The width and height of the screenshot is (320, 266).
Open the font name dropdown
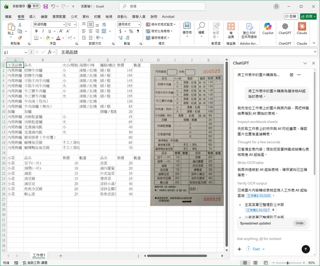pyautogui.click(x=64, y=25)
